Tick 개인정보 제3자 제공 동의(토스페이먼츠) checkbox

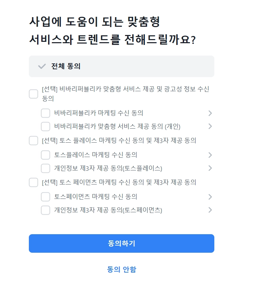point(46,210)
